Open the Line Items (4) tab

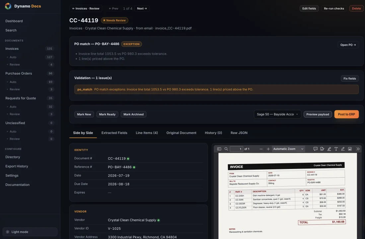[x=147, y=133]
